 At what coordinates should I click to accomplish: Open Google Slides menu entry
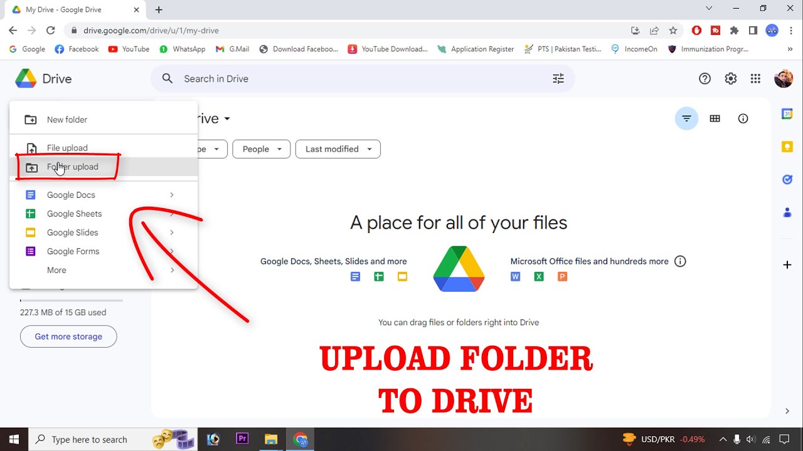coord(104,232)
